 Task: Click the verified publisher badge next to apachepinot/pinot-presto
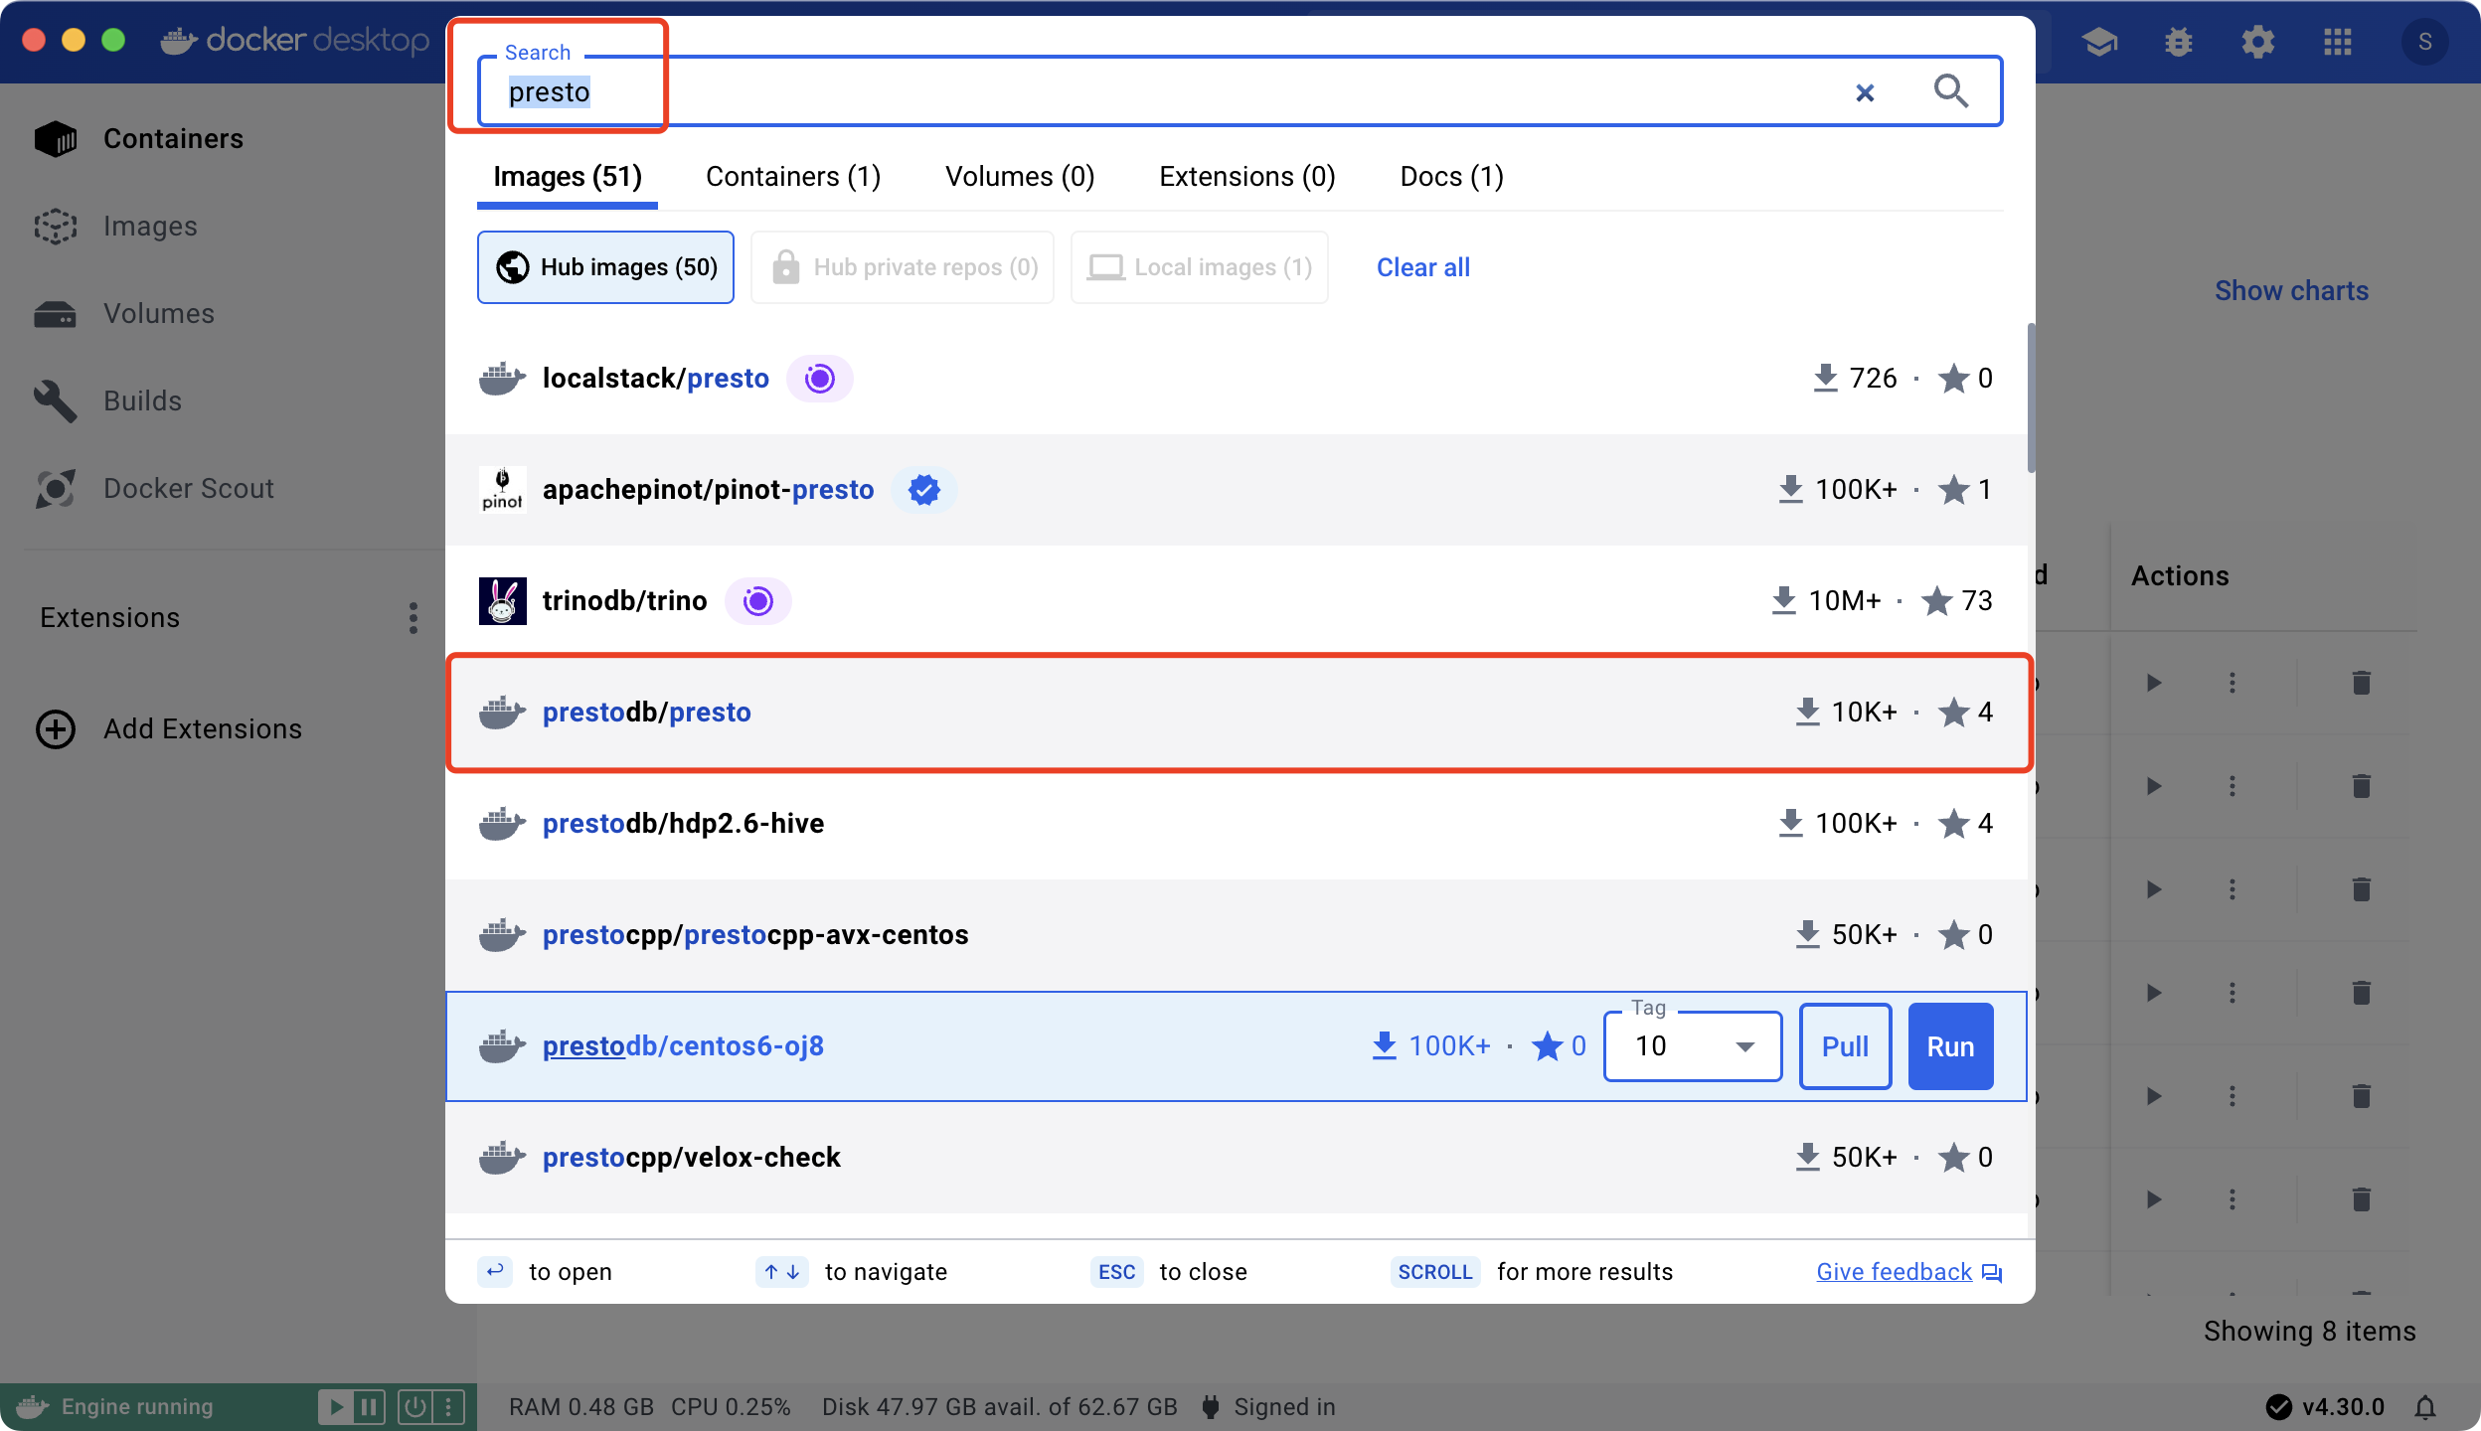tap(923, 490)
